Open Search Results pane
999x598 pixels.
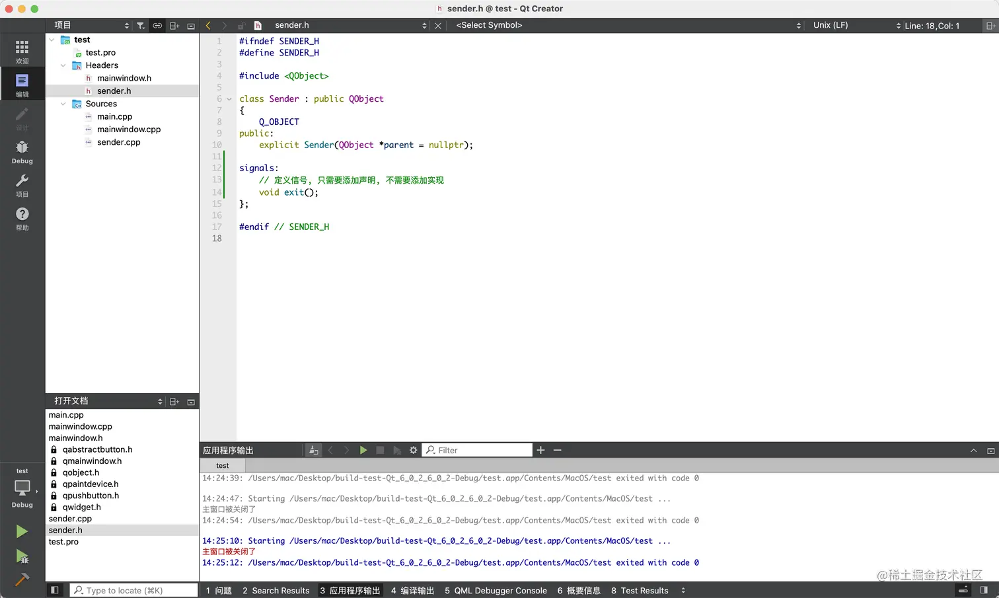(x=276, y=590)
